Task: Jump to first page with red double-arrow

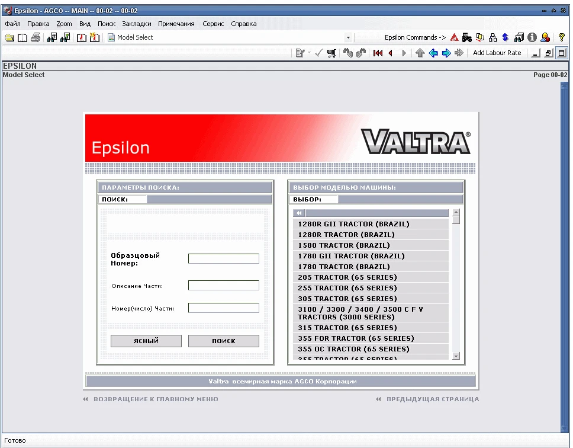Action: click(x=378, y=53)
